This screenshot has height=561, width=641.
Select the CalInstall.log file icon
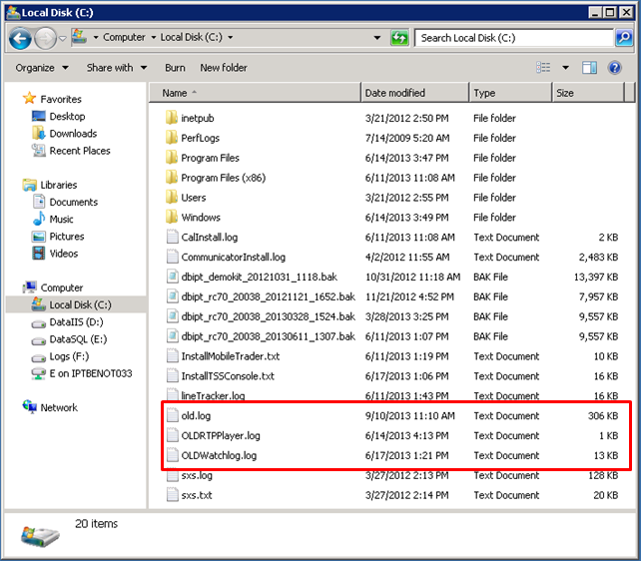(x=173, y=237)
